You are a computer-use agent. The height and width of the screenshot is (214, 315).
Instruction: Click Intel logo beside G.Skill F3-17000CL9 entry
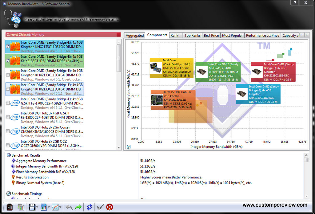[x=15, y=103]
